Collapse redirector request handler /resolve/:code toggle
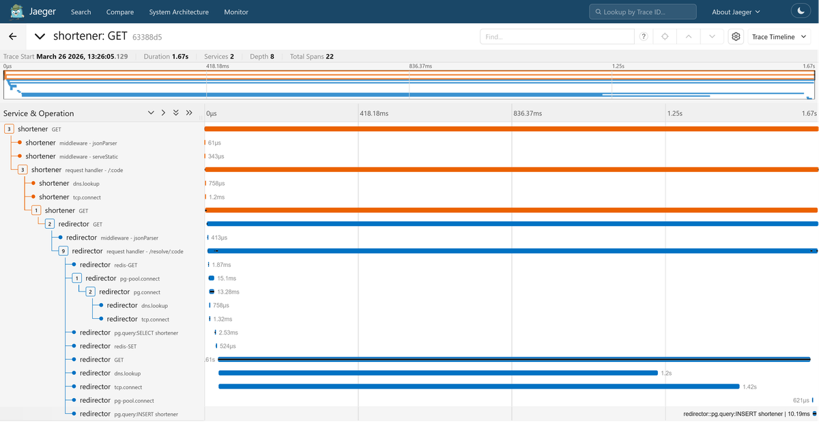 pyautogui.click(x=63, y=251)
